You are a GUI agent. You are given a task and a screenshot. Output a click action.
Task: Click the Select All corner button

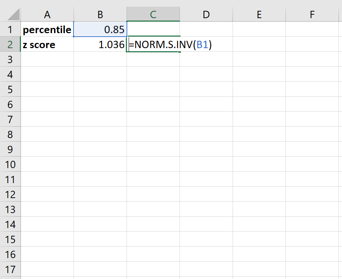tap(10, 15)
